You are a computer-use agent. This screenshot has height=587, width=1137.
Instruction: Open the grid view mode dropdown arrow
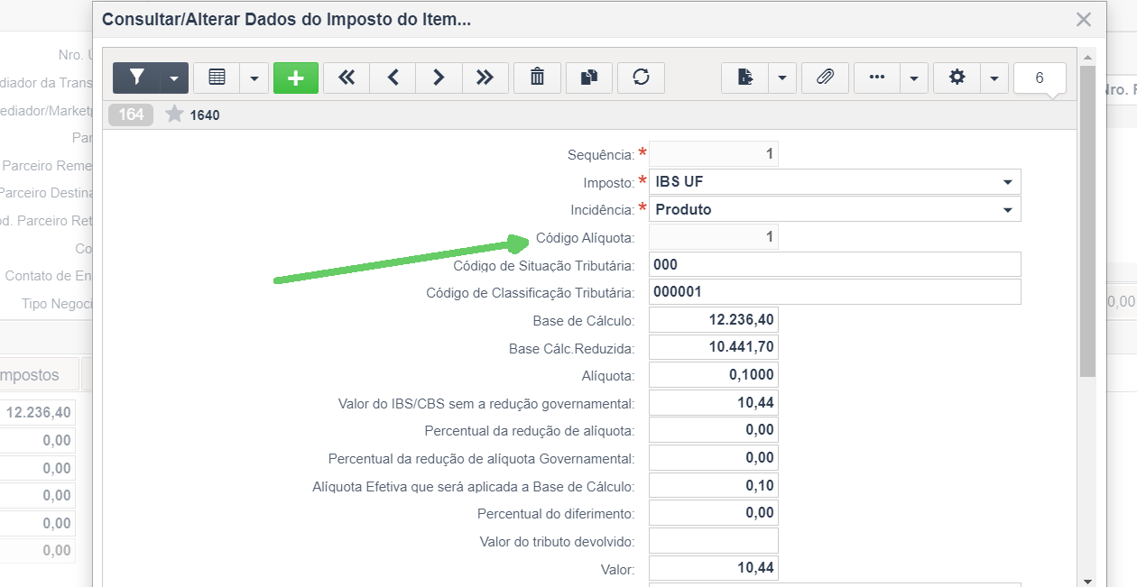pos(254,78)
